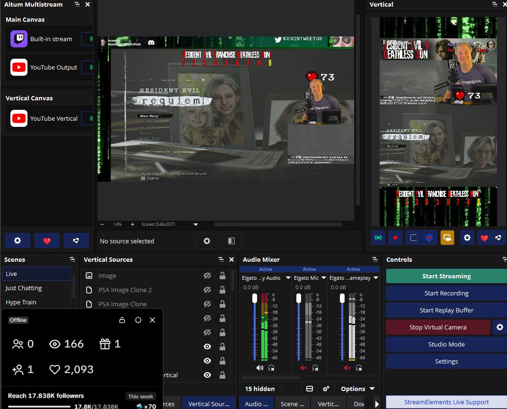
Task: Click Start Streaming button
Action: [x=446, y=276]
